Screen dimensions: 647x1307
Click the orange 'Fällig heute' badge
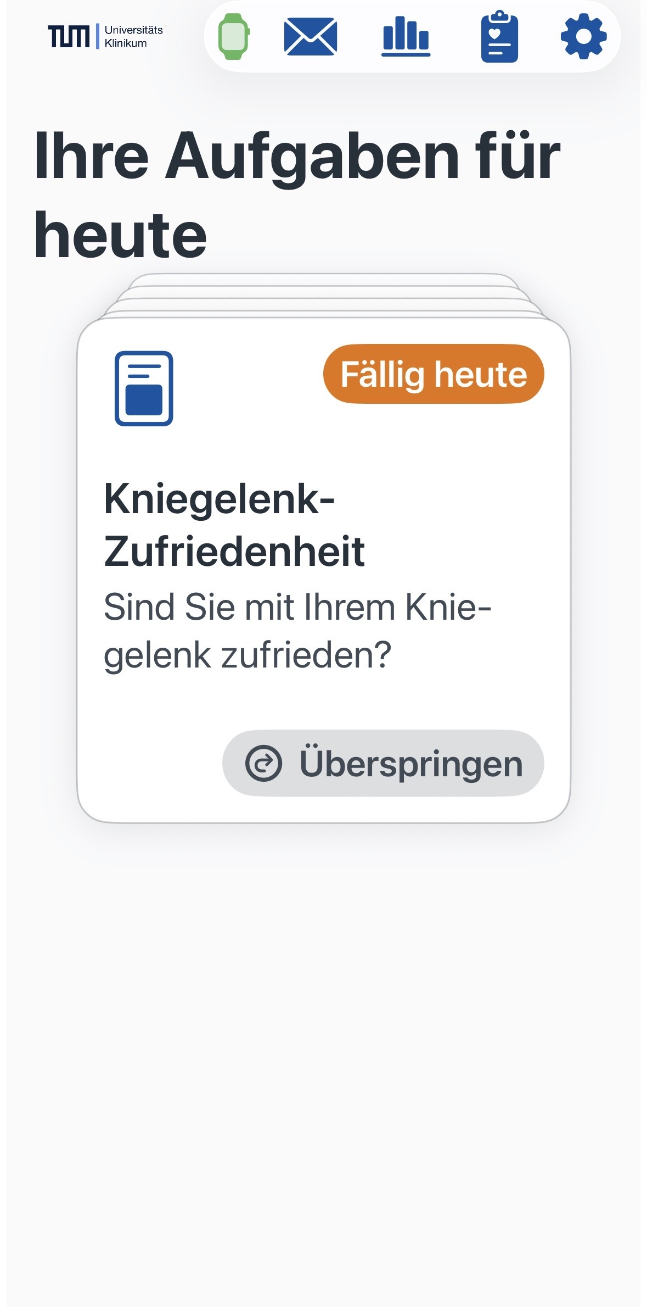[434, 374]
